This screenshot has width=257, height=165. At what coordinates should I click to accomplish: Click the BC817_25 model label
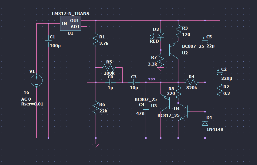pyautogui.click(x=168, y=115)
